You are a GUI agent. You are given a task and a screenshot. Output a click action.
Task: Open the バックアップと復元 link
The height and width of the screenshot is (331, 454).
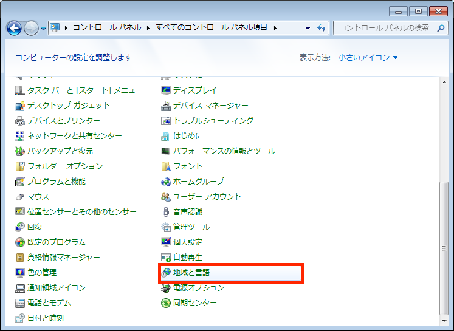[60, 151]
